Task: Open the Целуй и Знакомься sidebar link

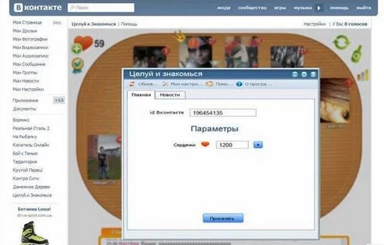Action: click(x=32, y=195)
